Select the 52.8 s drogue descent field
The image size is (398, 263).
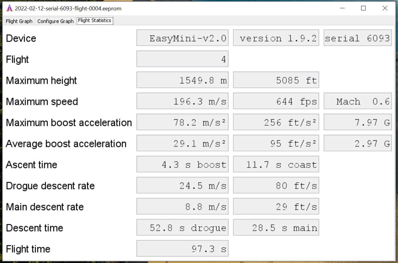(182, 228)
